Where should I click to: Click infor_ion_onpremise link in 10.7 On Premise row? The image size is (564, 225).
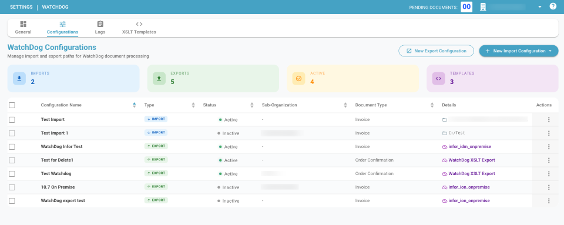[469, 187]
